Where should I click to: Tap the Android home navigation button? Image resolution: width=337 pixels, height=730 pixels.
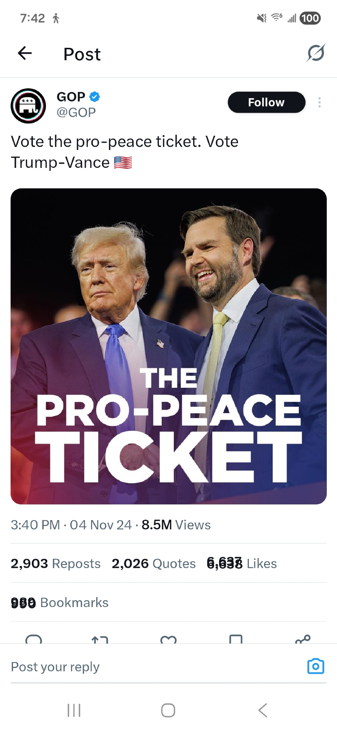click(x=168, y=710)
